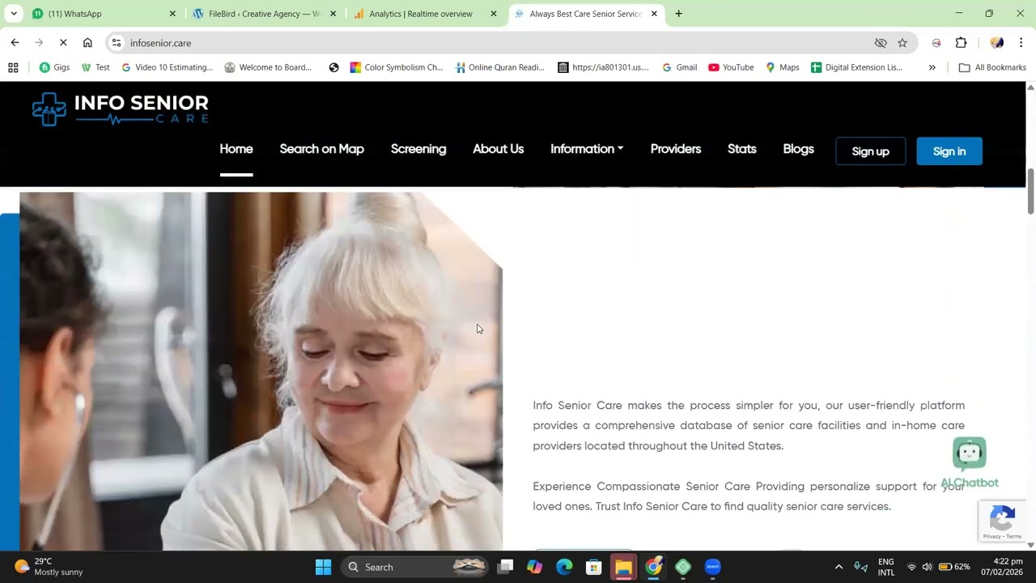The image size is (1036, 583).
Task: Open the Screening nav item
Action: (418, 149)
